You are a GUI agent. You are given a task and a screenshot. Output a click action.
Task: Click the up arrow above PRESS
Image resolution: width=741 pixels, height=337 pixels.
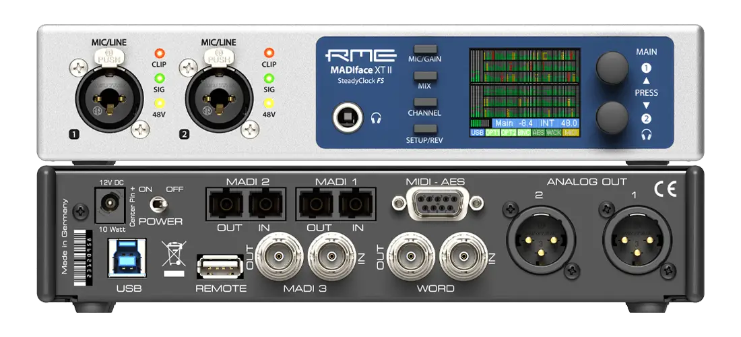(646, 81)
